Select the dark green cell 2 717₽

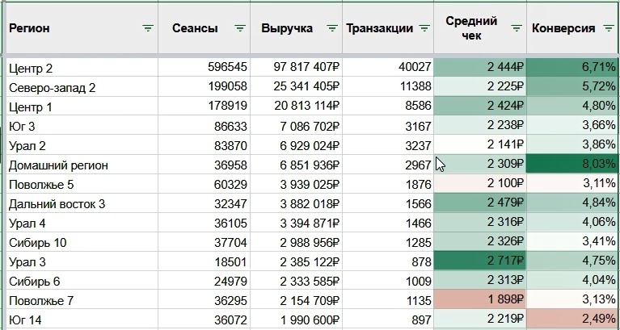coord(480,261)
